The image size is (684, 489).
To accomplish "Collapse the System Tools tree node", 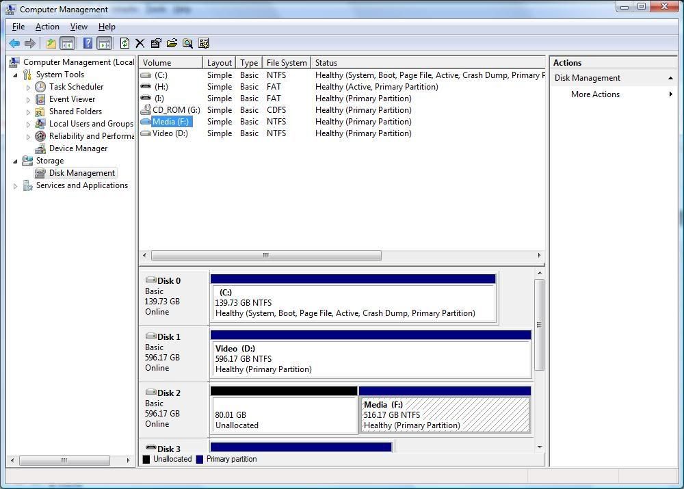I will 16,75.
